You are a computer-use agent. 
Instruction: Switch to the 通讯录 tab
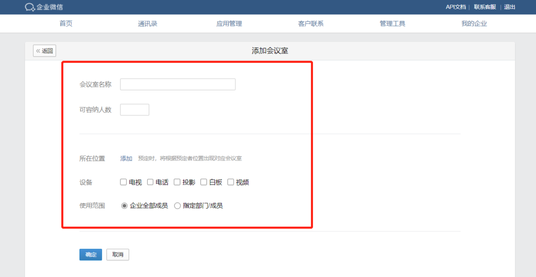tap(148, 24)
